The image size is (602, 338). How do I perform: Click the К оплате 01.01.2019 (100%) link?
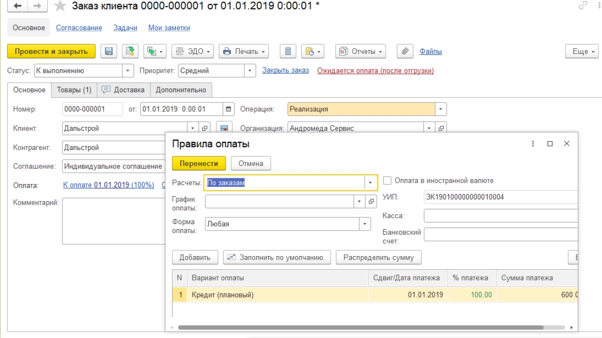[108, 185]
